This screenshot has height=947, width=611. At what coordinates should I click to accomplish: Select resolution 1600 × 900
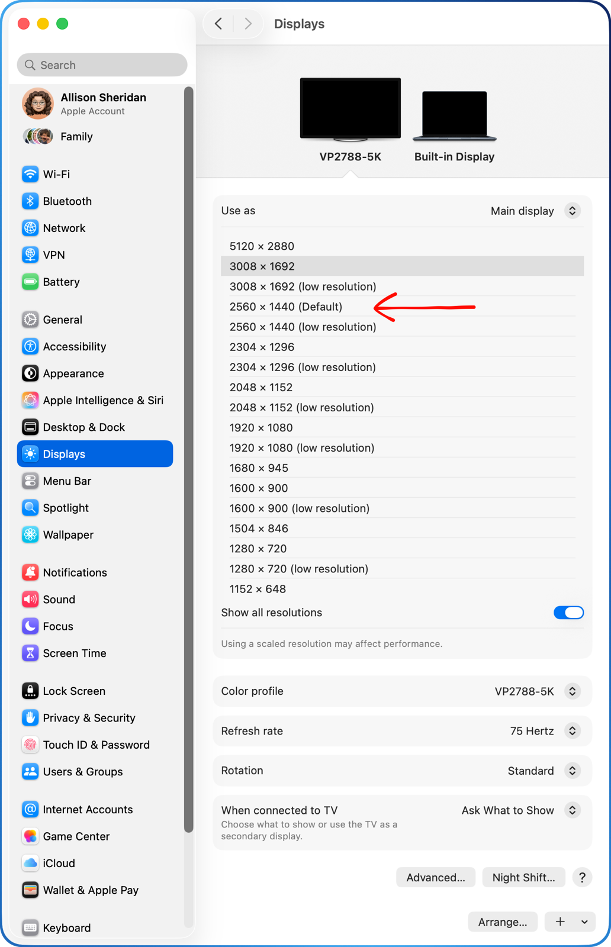(403, 488)
